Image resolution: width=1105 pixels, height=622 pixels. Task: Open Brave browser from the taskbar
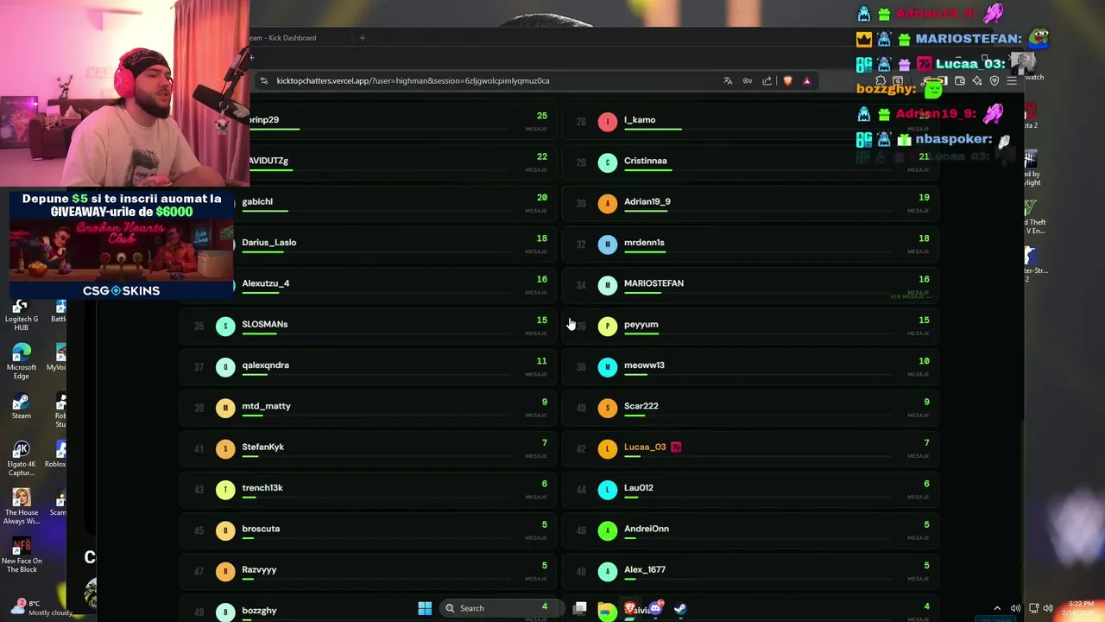coord(630,608)
